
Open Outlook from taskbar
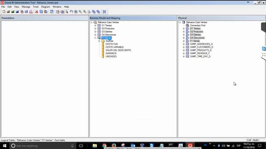point(133,146)
